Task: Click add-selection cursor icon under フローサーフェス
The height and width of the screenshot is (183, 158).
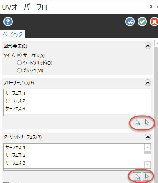Action: [x=137, y=122]
